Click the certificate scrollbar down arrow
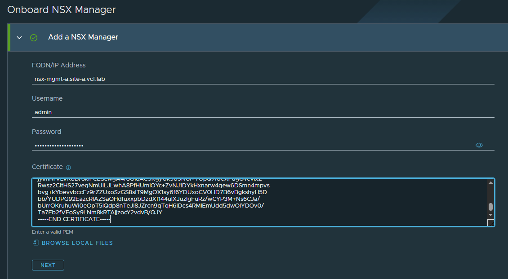Screen dimensions: 508x279 tap(490, 216)
